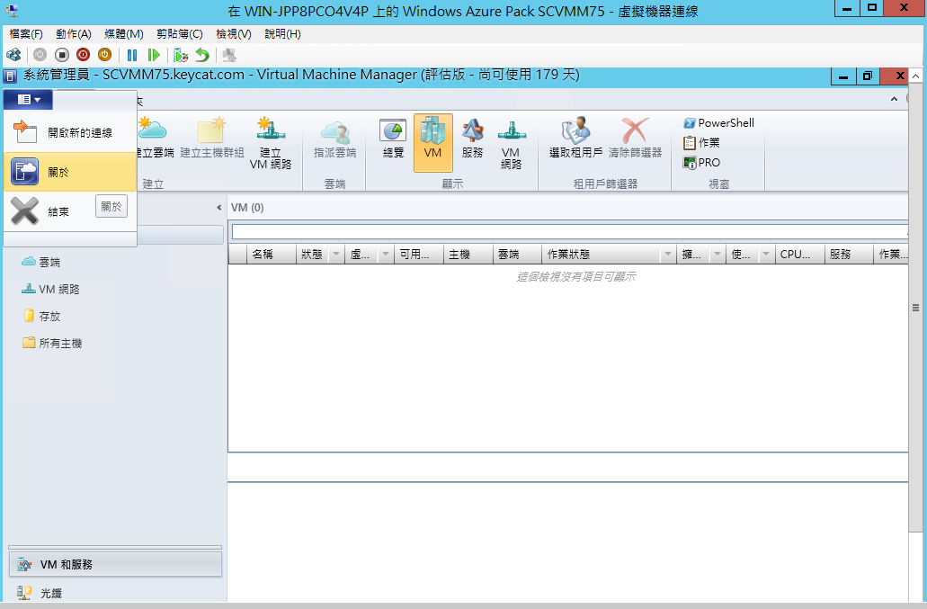The image size is (927, 609).
Task: Open the 光纖 workspace
Action: (115, 593)
